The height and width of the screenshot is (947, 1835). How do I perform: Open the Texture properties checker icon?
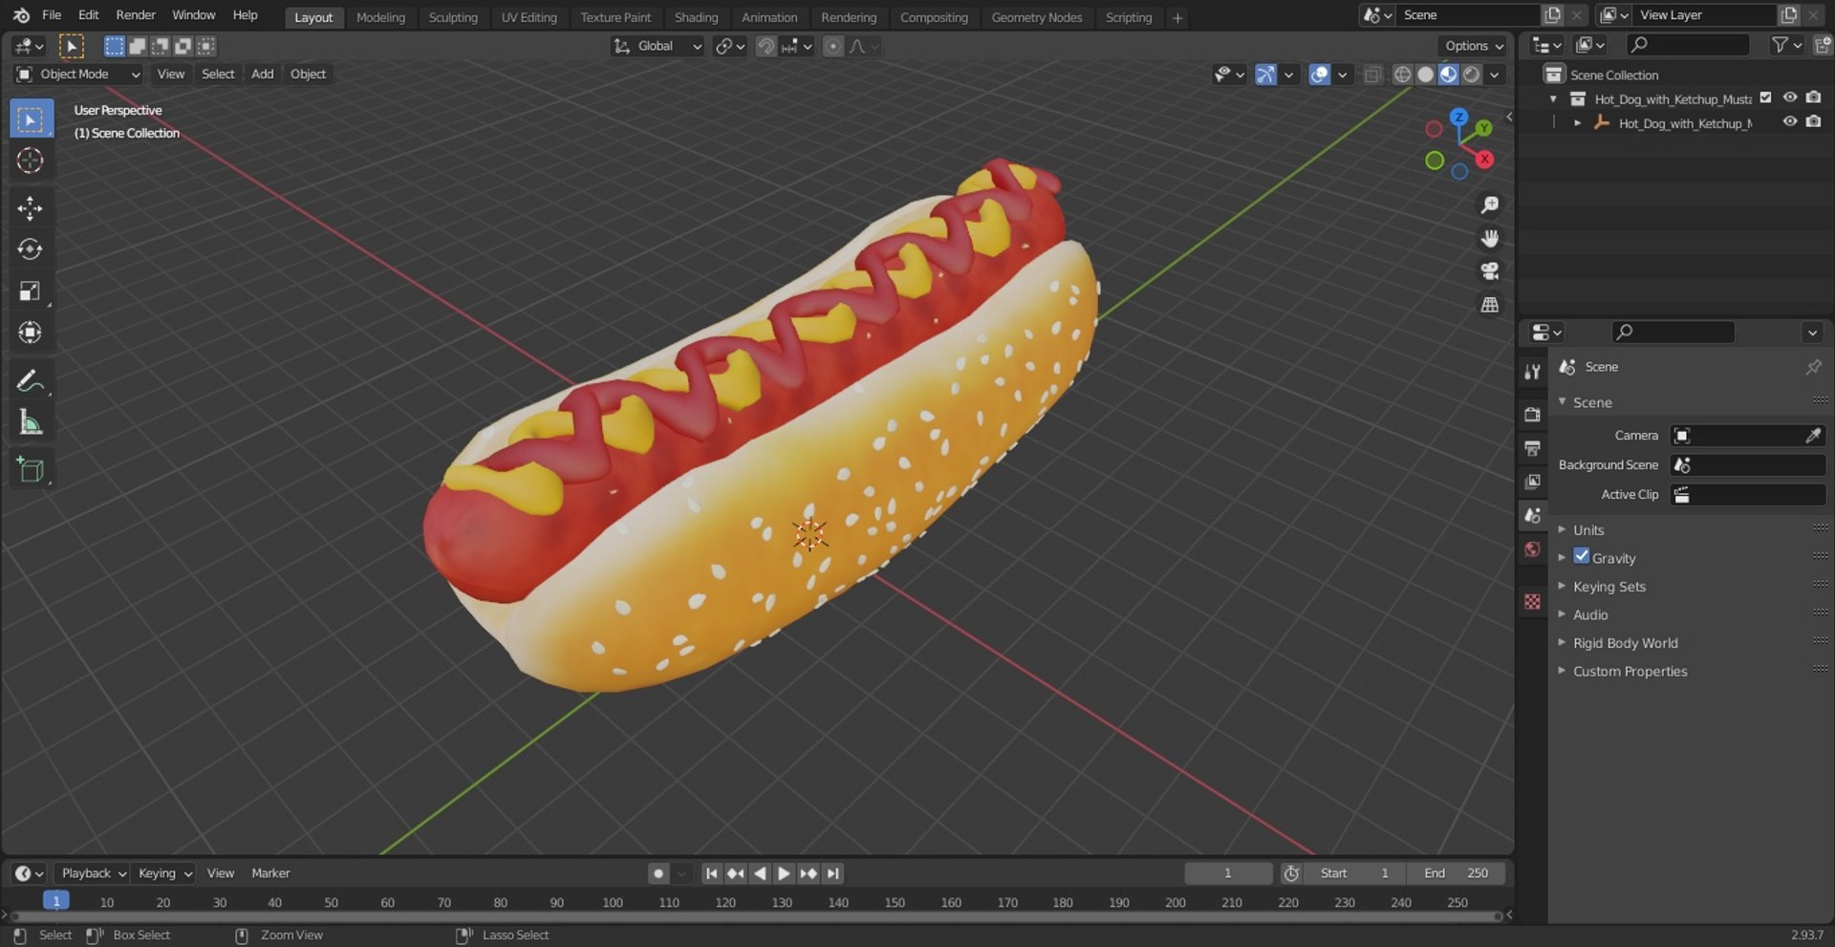pyautogui.click(x=1533, y=602)
